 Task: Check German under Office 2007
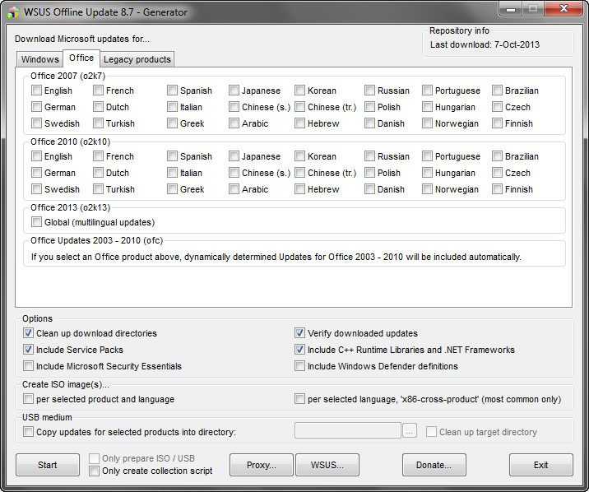pyautogui.click(x=36, y=107)
